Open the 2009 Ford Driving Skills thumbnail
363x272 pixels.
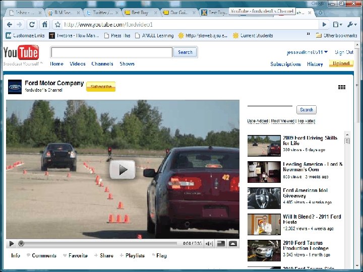point(264,146)
